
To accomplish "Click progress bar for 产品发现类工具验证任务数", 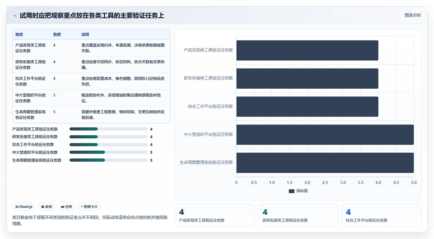I will click(108, 129).
